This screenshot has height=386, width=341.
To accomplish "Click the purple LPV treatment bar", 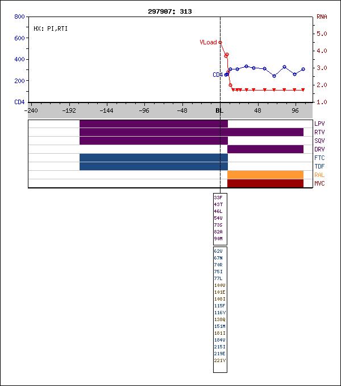I will (x=153, y=124).
